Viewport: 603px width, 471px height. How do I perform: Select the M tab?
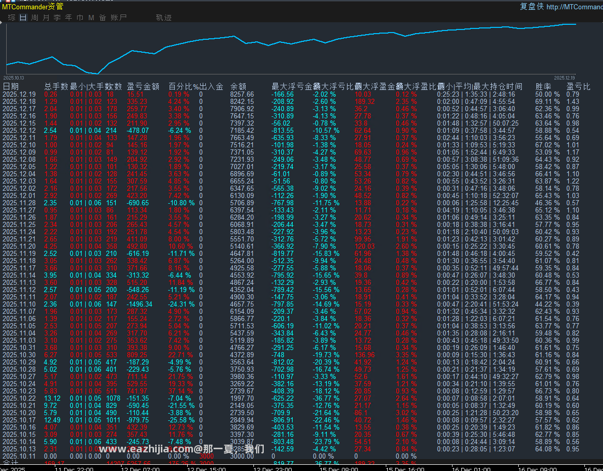(x=91, y=18)
